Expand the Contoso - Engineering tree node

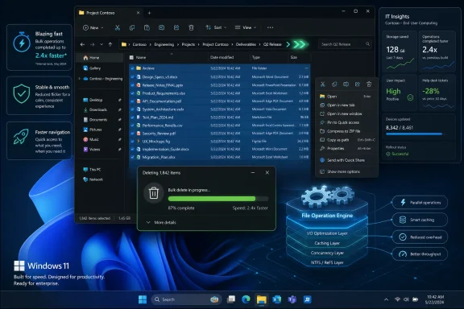coord(79,79)
